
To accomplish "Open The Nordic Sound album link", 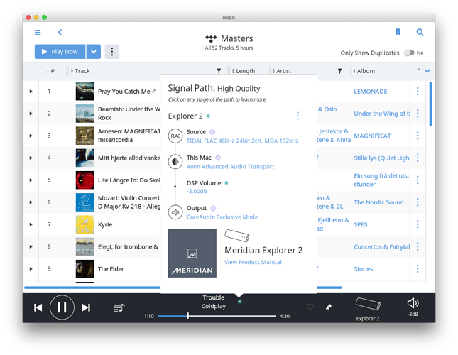I will [378, 202].
